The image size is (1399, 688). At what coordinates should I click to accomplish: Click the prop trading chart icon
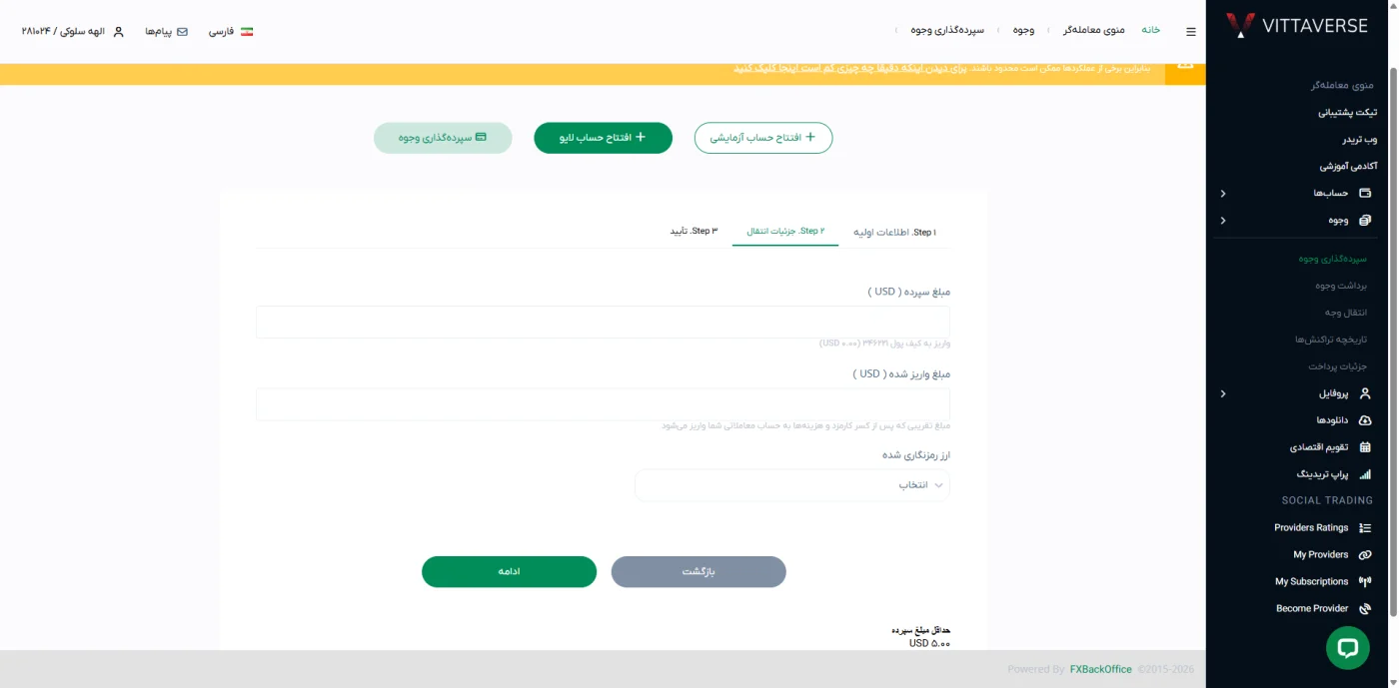pyautogui.click(x=1365, y=474)
